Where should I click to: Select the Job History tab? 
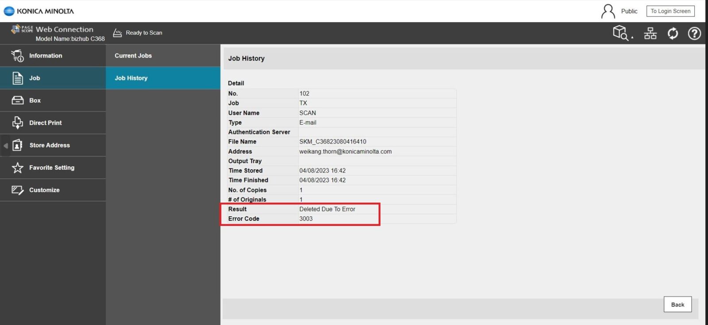(131, 78)
